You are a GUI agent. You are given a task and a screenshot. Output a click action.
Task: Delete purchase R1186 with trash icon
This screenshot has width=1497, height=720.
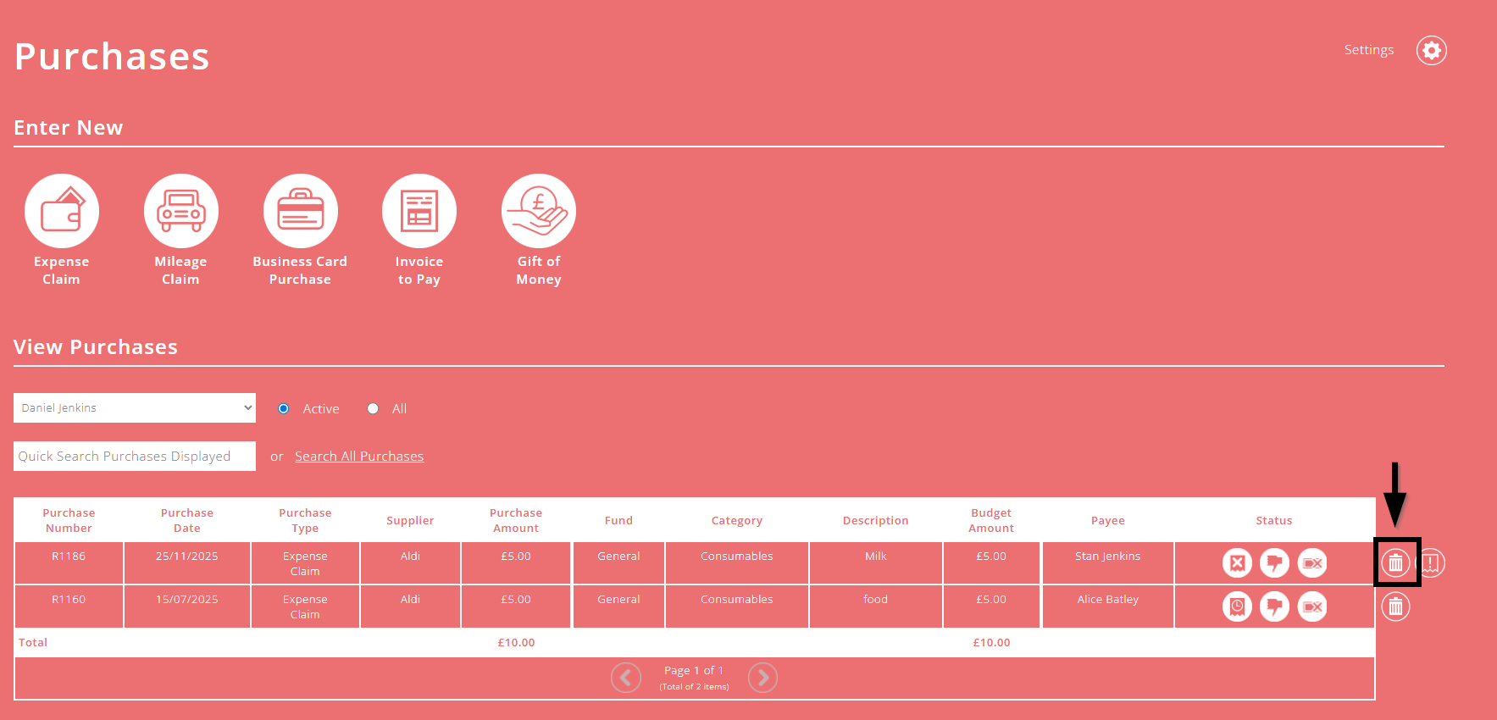pos(1395,562)
